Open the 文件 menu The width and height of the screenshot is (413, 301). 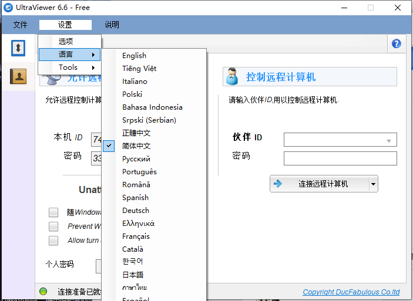(x=20, y=25)
